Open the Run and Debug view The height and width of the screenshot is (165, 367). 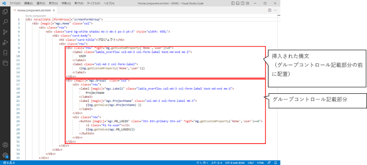point(5,43)
